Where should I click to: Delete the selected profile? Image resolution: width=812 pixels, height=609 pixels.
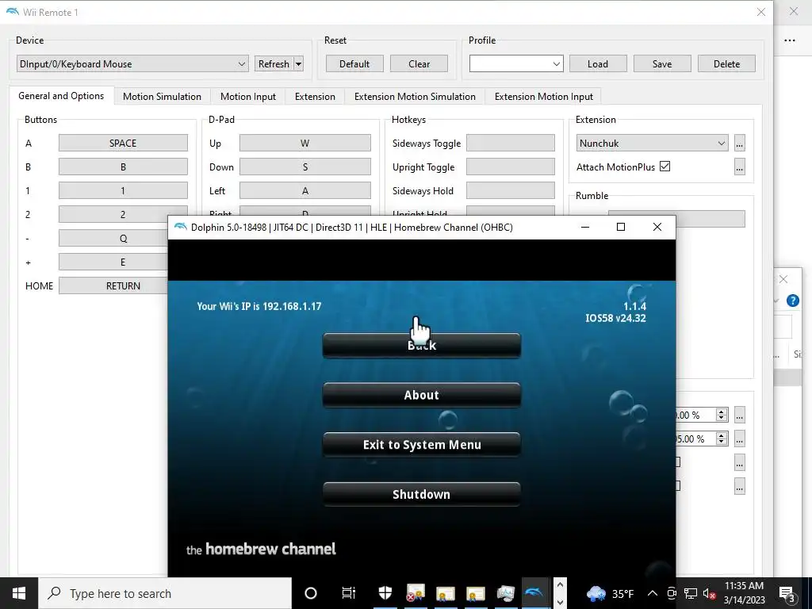click(x=726, y=63)
